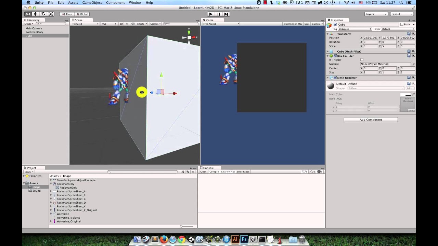438x246 pixels.
Task: Click Physic Material object picker circle
Action: click(413, 64)
